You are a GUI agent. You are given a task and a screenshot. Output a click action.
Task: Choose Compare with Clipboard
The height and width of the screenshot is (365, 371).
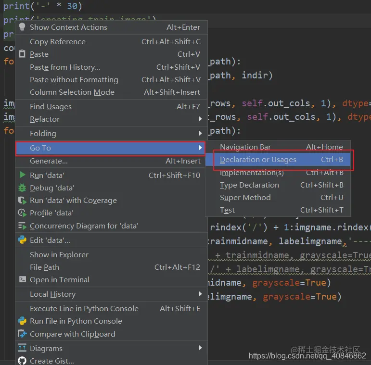point(112,334)
